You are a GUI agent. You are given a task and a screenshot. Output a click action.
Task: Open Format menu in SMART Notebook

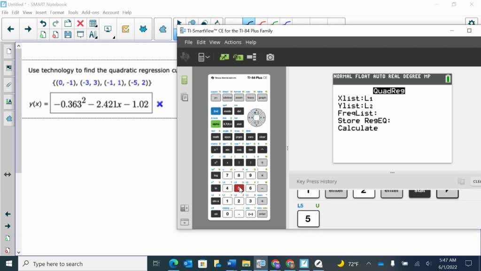pos(57,13)
